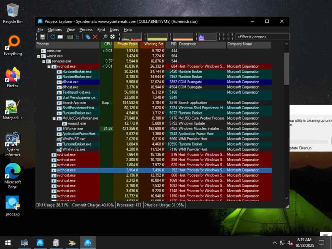This screenshot has width=332, height=249.
Task: Click the process list scroll-down arrow
Action: 287,198
